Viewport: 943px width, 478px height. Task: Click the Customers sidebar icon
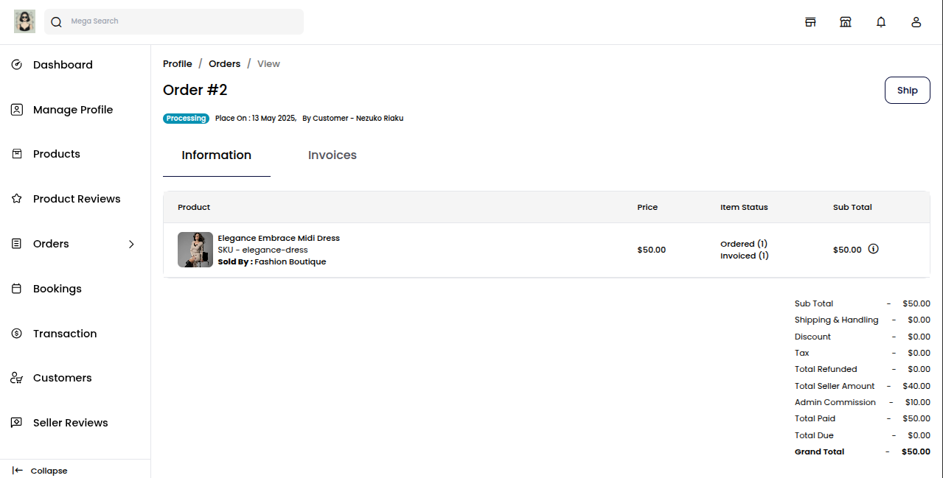pos(17,378)
